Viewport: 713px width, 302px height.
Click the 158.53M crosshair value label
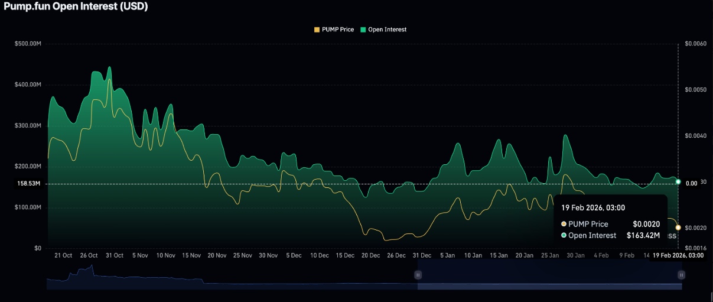click(28, 184)
